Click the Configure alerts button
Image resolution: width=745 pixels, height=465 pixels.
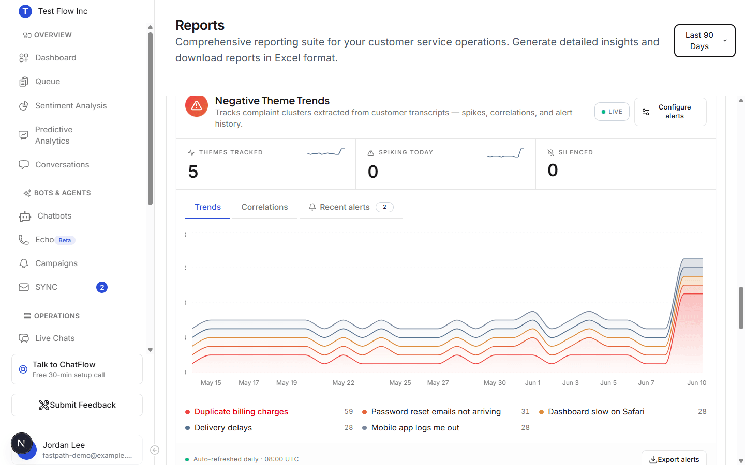click(671, 112)
